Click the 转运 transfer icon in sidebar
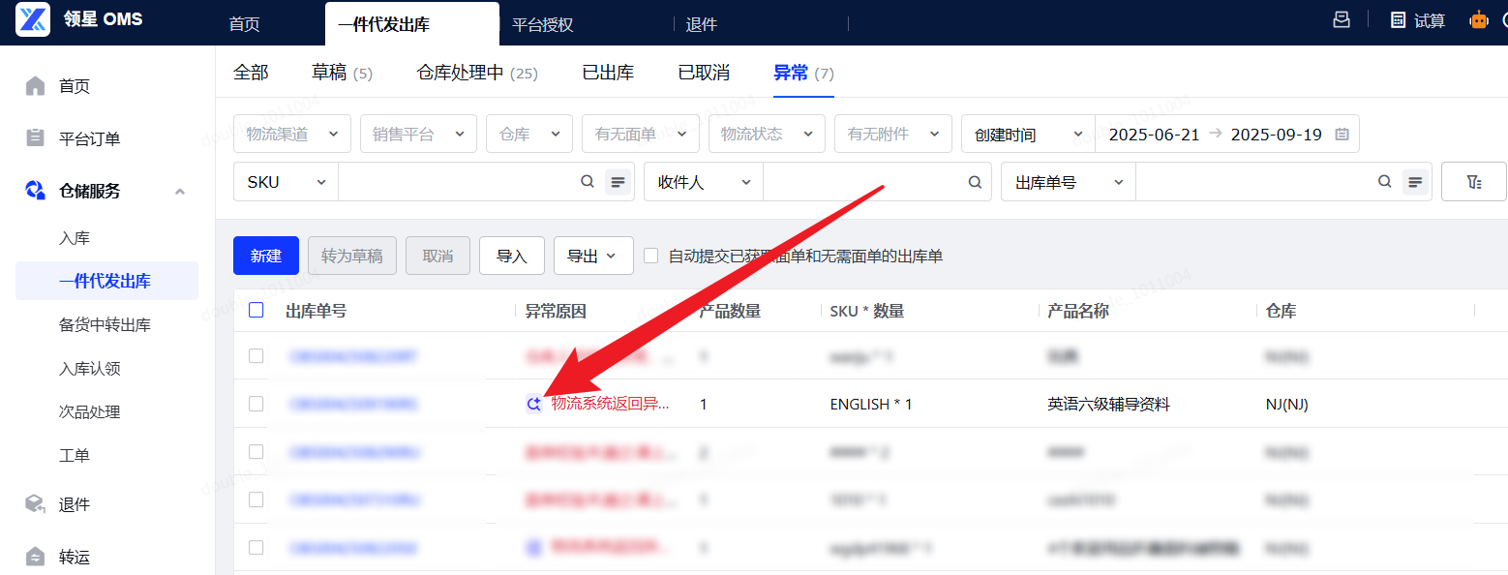 click(x=36, y=557)
